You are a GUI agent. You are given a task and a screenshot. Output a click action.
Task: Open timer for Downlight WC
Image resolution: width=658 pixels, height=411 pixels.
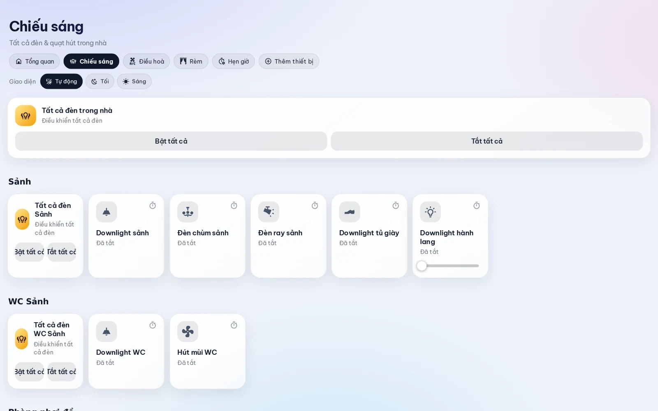coord(153,325)
